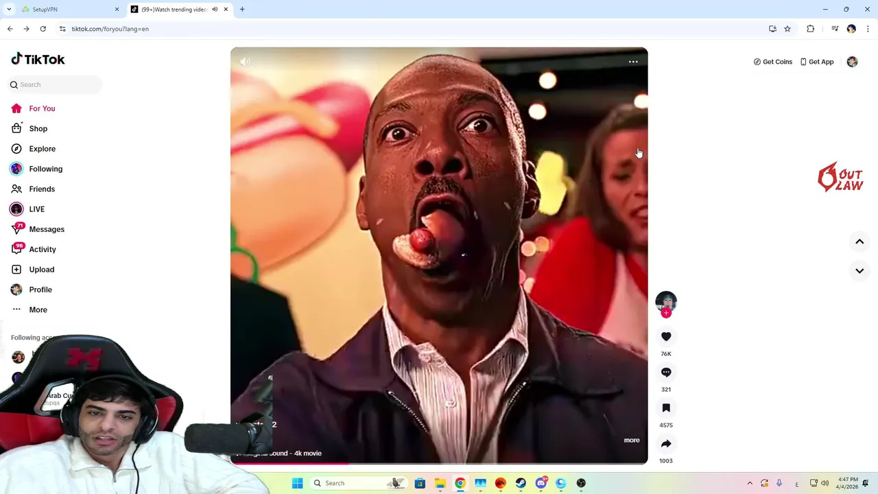The image size is (878, 494).
Task: Follow the creator via plus badge
Action: tap(666, 313)
